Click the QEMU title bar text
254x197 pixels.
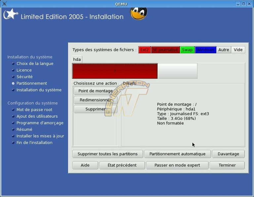(121, 4)
